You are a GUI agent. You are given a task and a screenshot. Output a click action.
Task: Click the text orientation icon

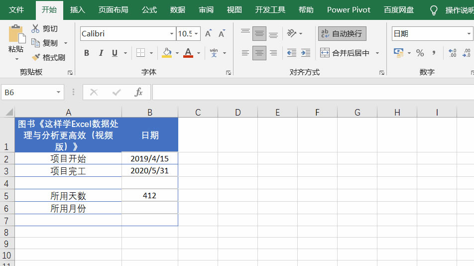pyautogui.click(x=292, y=33)
